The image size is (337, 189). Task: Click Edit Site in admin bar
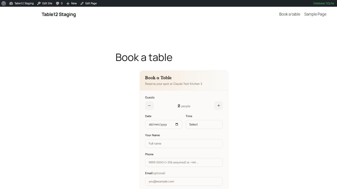coord(45,3)
